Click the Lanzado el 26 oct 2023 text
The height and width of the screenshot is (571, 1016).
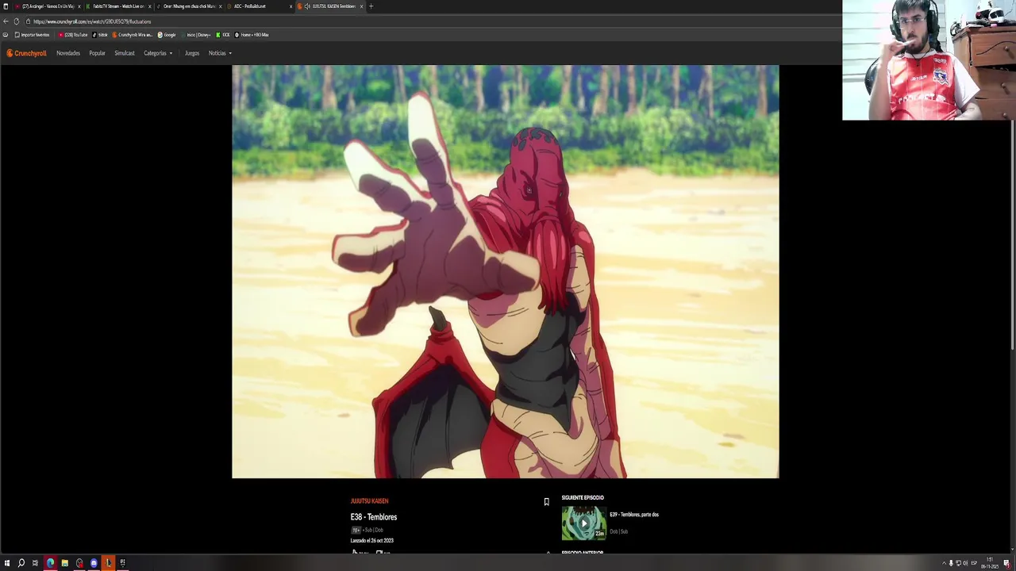point(372,541)
